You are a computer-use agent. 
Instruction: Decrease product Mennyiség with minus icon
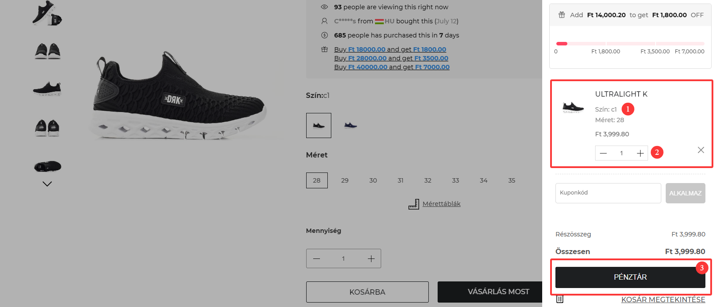317,258
